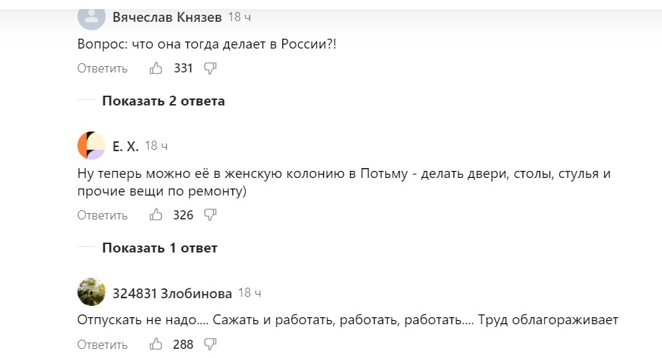The height and width of the screenshot is (358, 662).
Task: Thumbs down 324831 Злобинова's comment
Action: pos(210,345)
